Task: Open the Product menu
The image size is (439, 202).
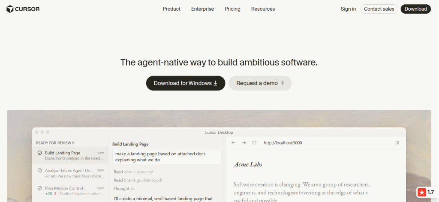Action: (171, 9)
